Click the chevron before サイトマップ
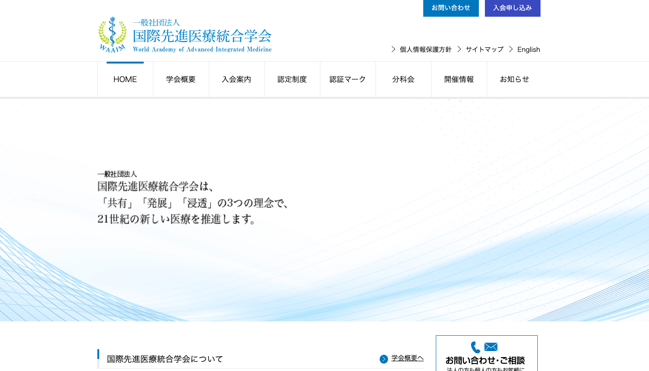The height and width of the screenshot is (371, 649). pos(459,49)
